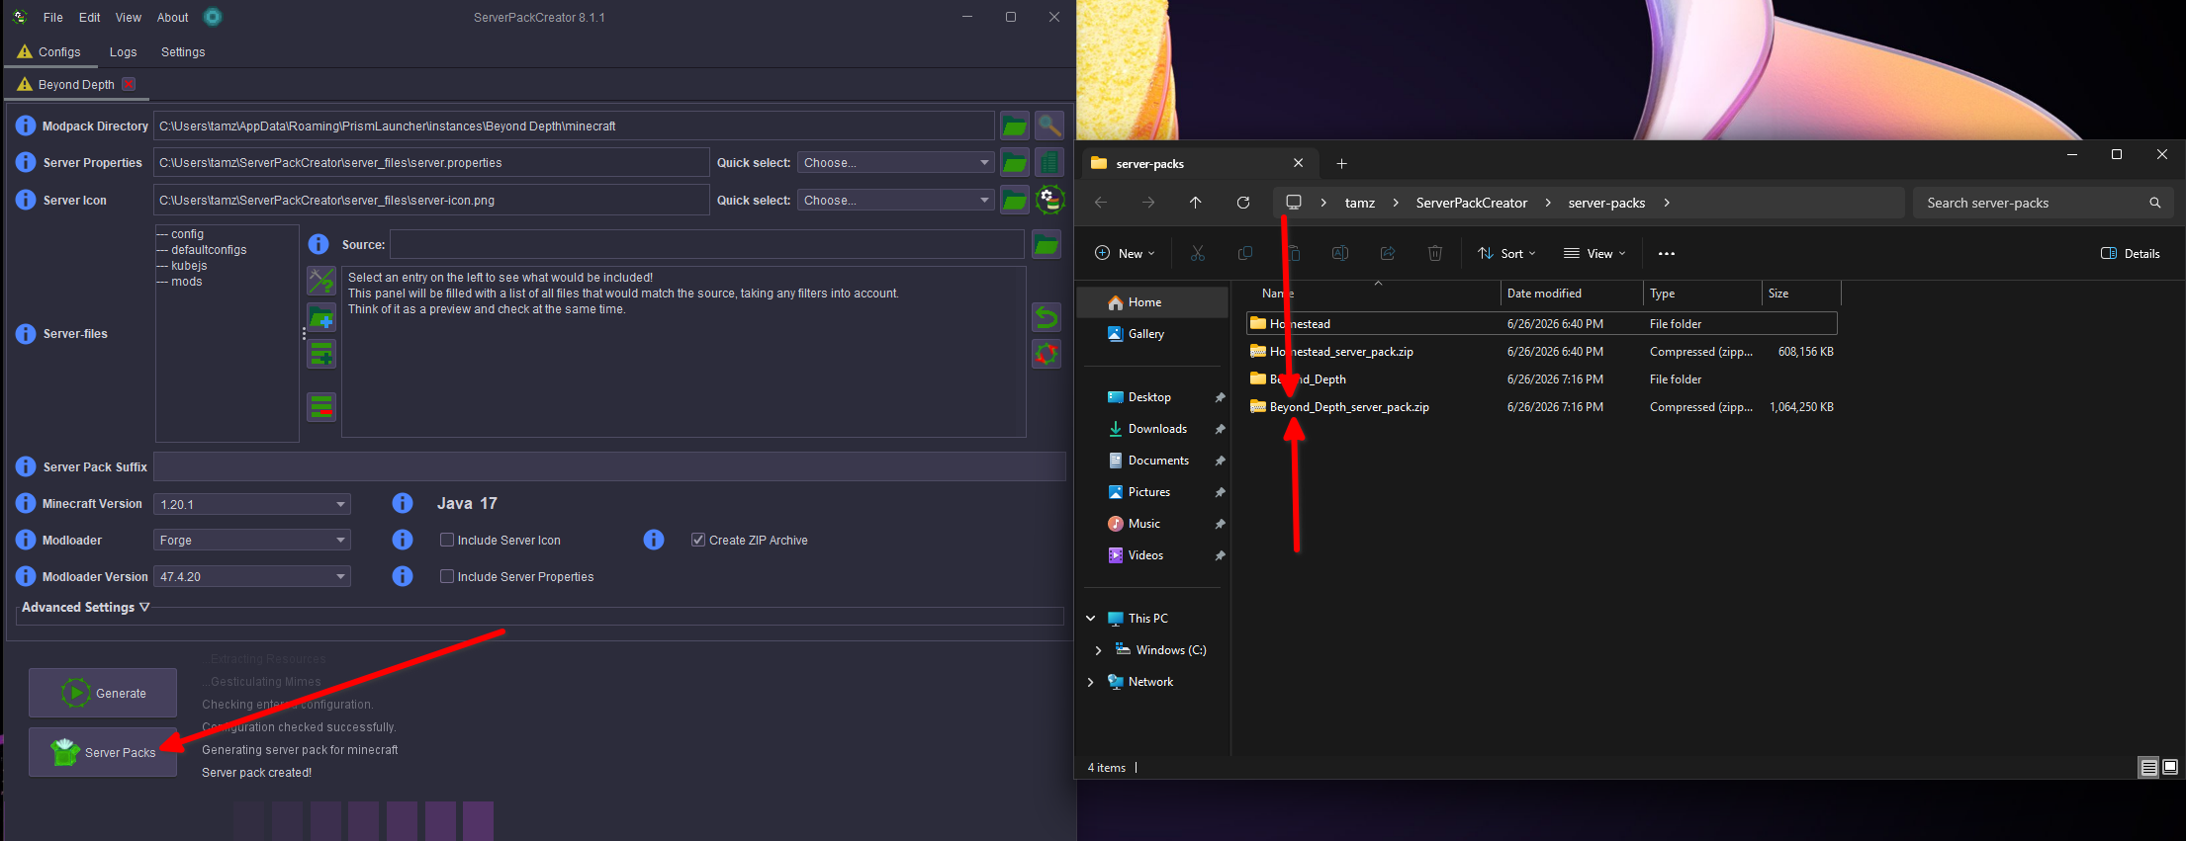The image size is (2186, 841).
Task: Open server.properties sheet editor icon
Action: click(x=1049, y=163)
